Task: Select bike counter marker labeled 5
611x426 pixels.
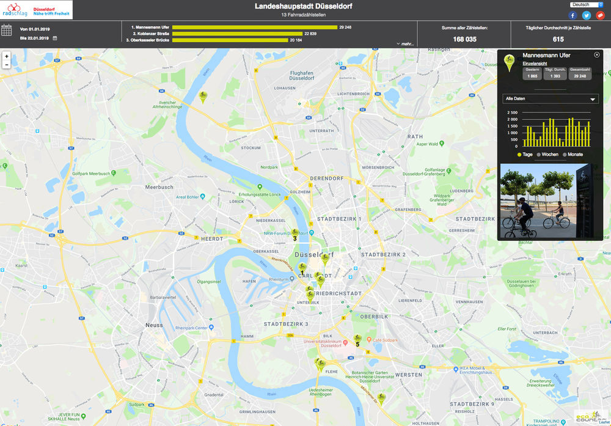Action: [x=357, y=338]
